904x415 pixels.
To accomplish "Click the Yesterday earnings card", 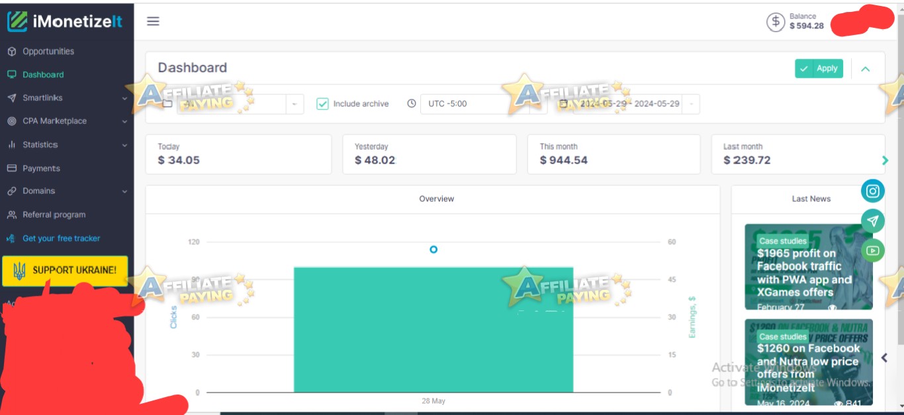I will point(429,154).
